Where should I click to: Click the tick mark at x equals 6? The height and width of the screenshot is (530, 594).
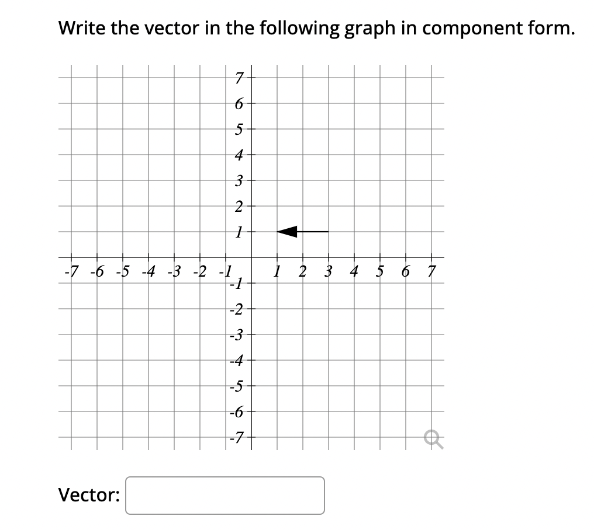click(405, 257)
